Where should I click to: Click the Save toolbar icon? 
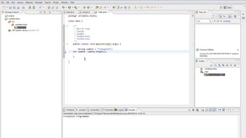click(x=10, y=7)
